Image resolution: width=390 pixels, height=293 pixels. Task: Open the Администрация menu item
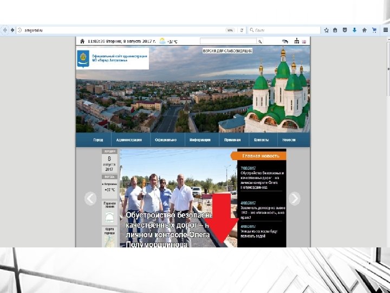pos(129,140)
